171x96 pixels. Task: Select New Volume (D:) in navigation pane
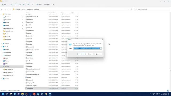9,69
